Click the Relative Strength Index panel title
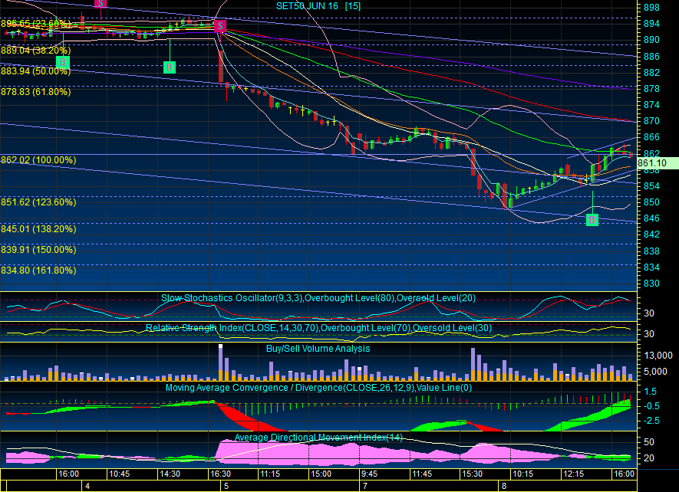Image resolution: width=679 pixels, height=492 pixels. coord(318,328)
